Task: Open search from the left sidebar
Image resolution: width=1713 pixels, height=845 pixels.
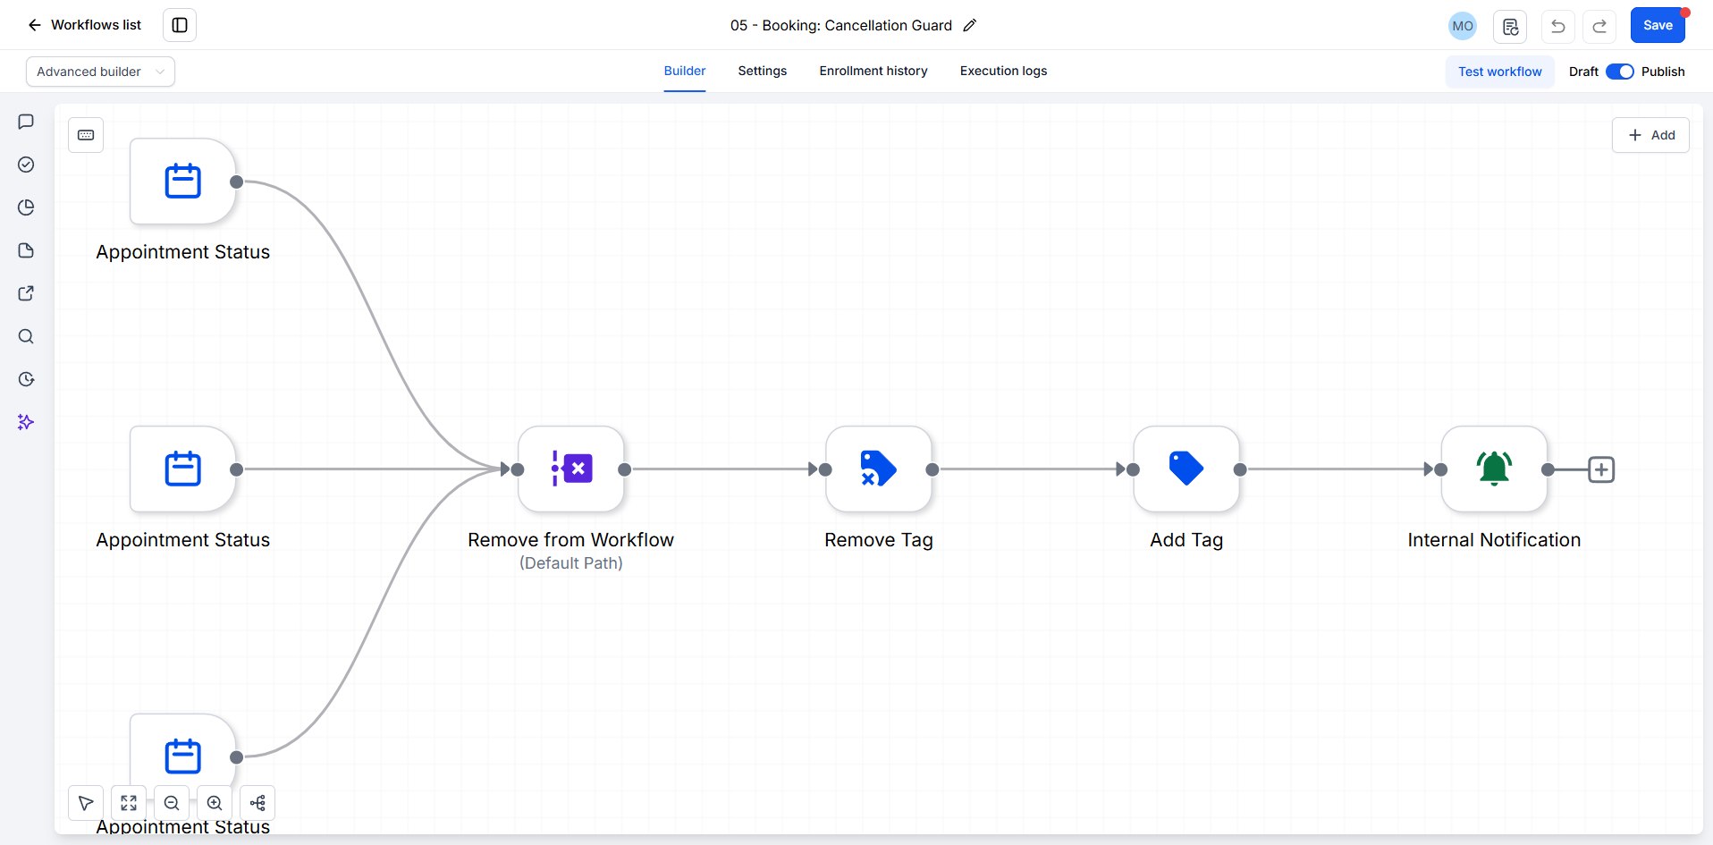Action: click(26, 336)
